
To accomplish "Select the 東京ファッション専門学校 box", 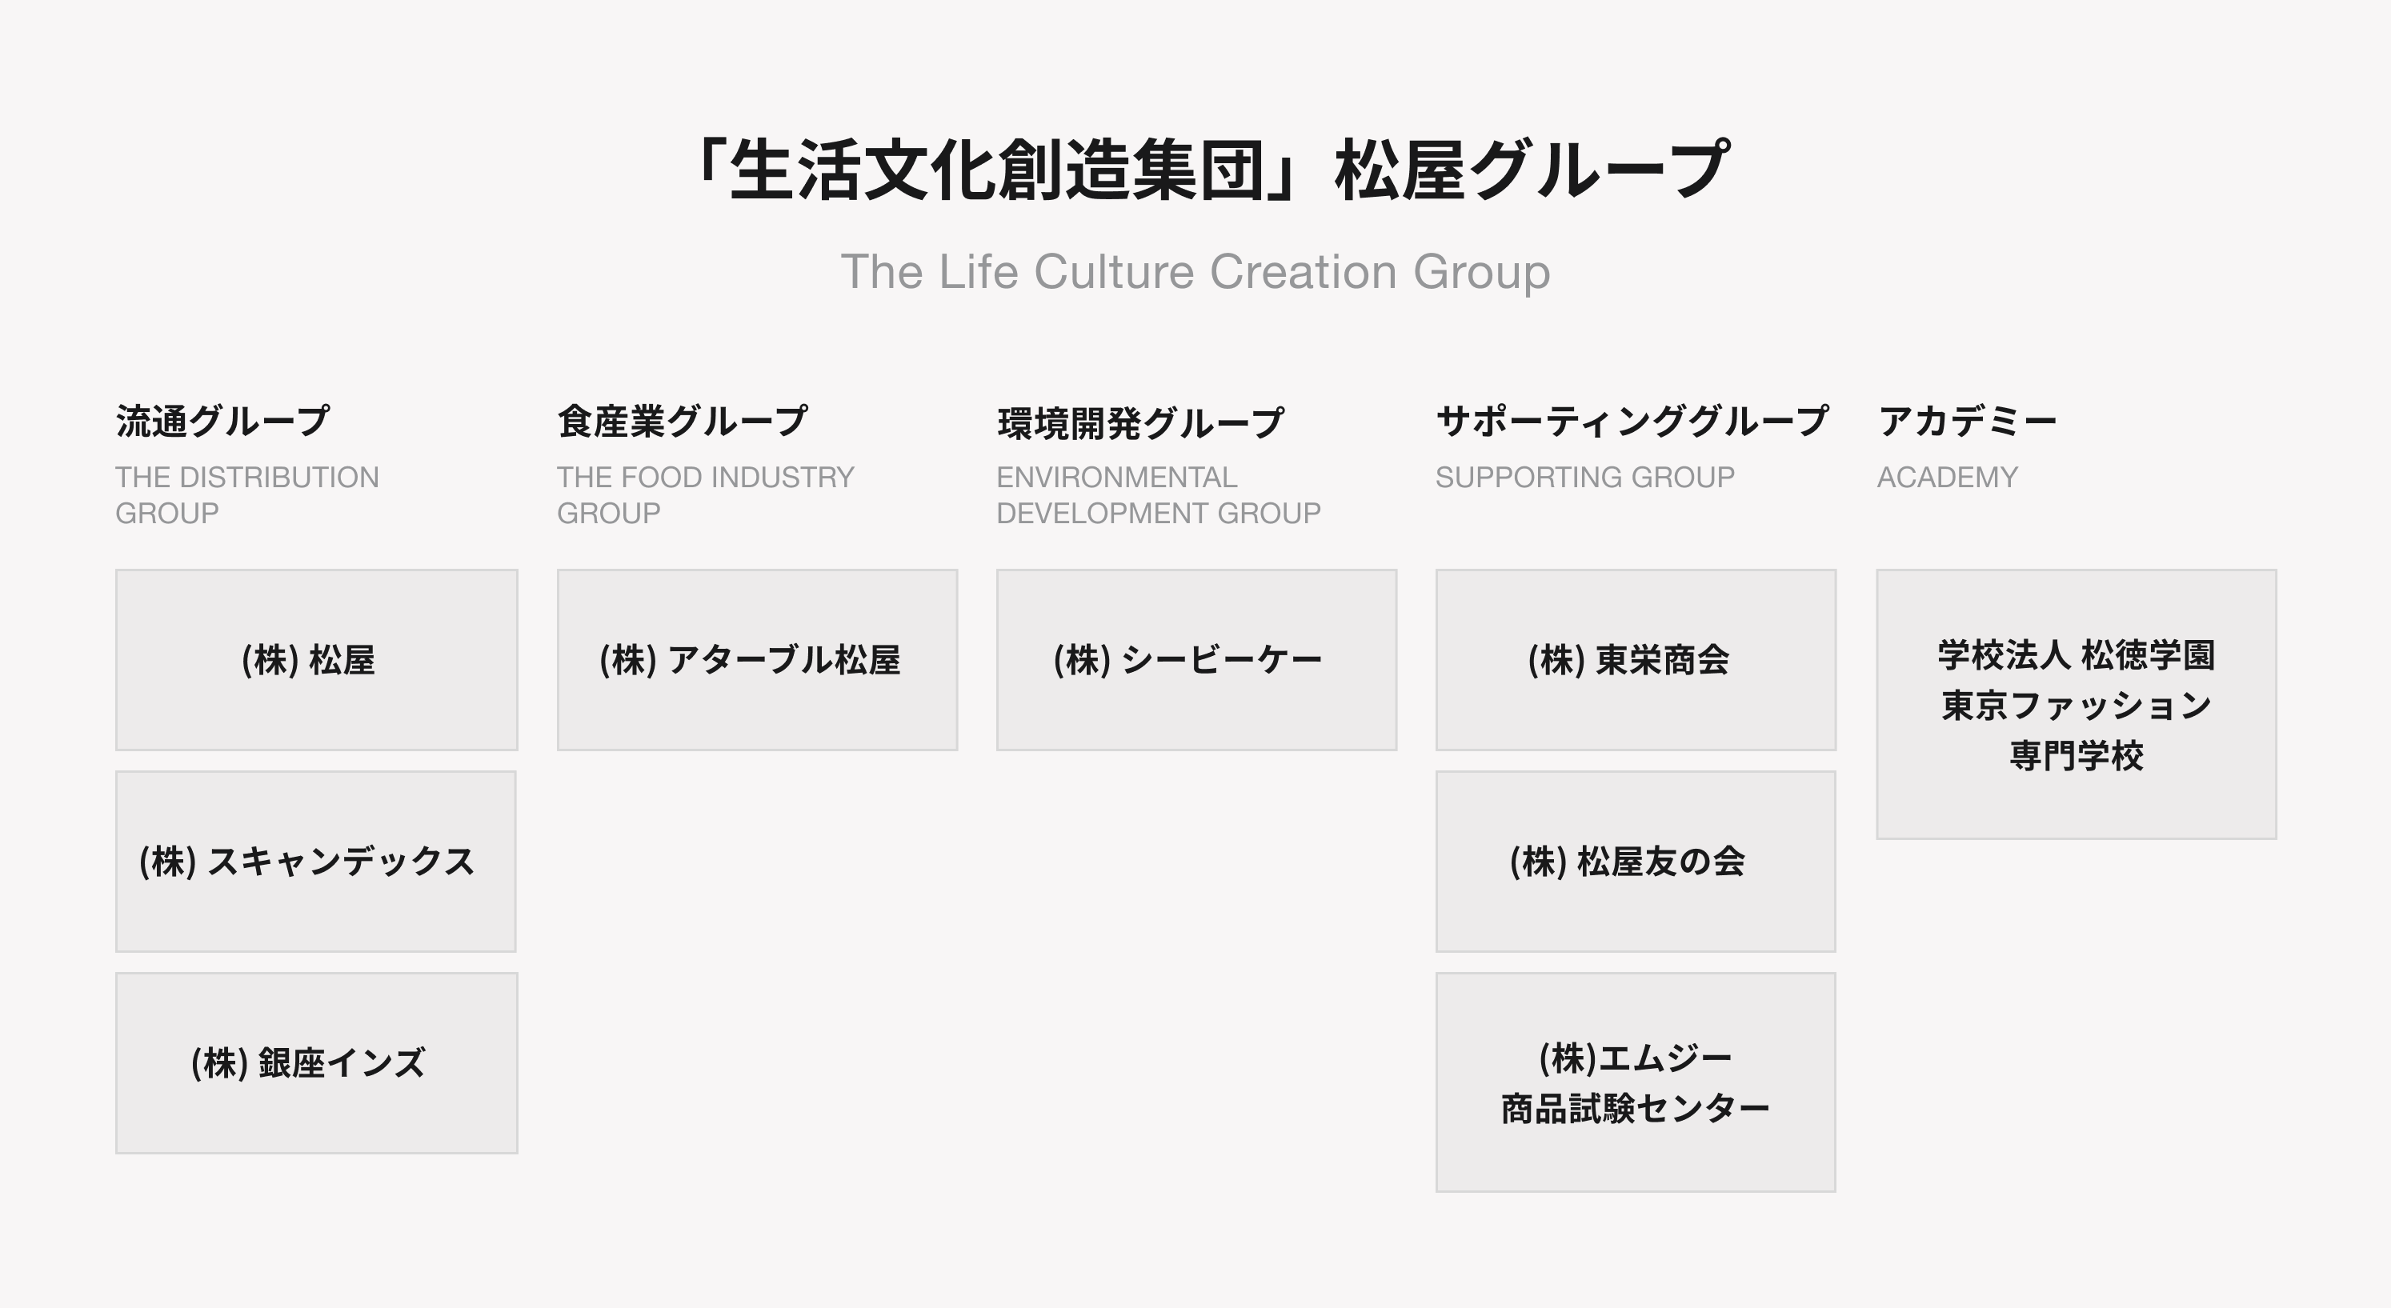I will click(x=2077, y=704).
